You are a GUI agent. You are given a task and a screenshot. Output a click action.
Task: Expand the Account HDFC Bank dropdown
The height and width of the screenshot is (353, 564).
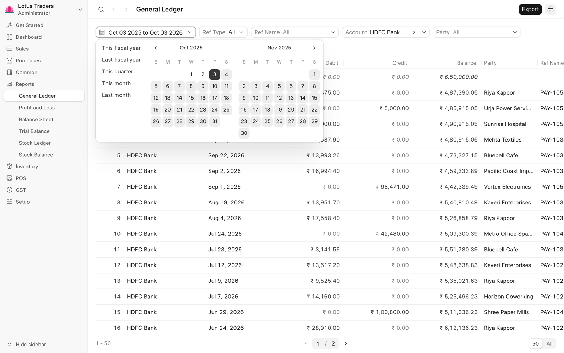(x=424, y=32)
